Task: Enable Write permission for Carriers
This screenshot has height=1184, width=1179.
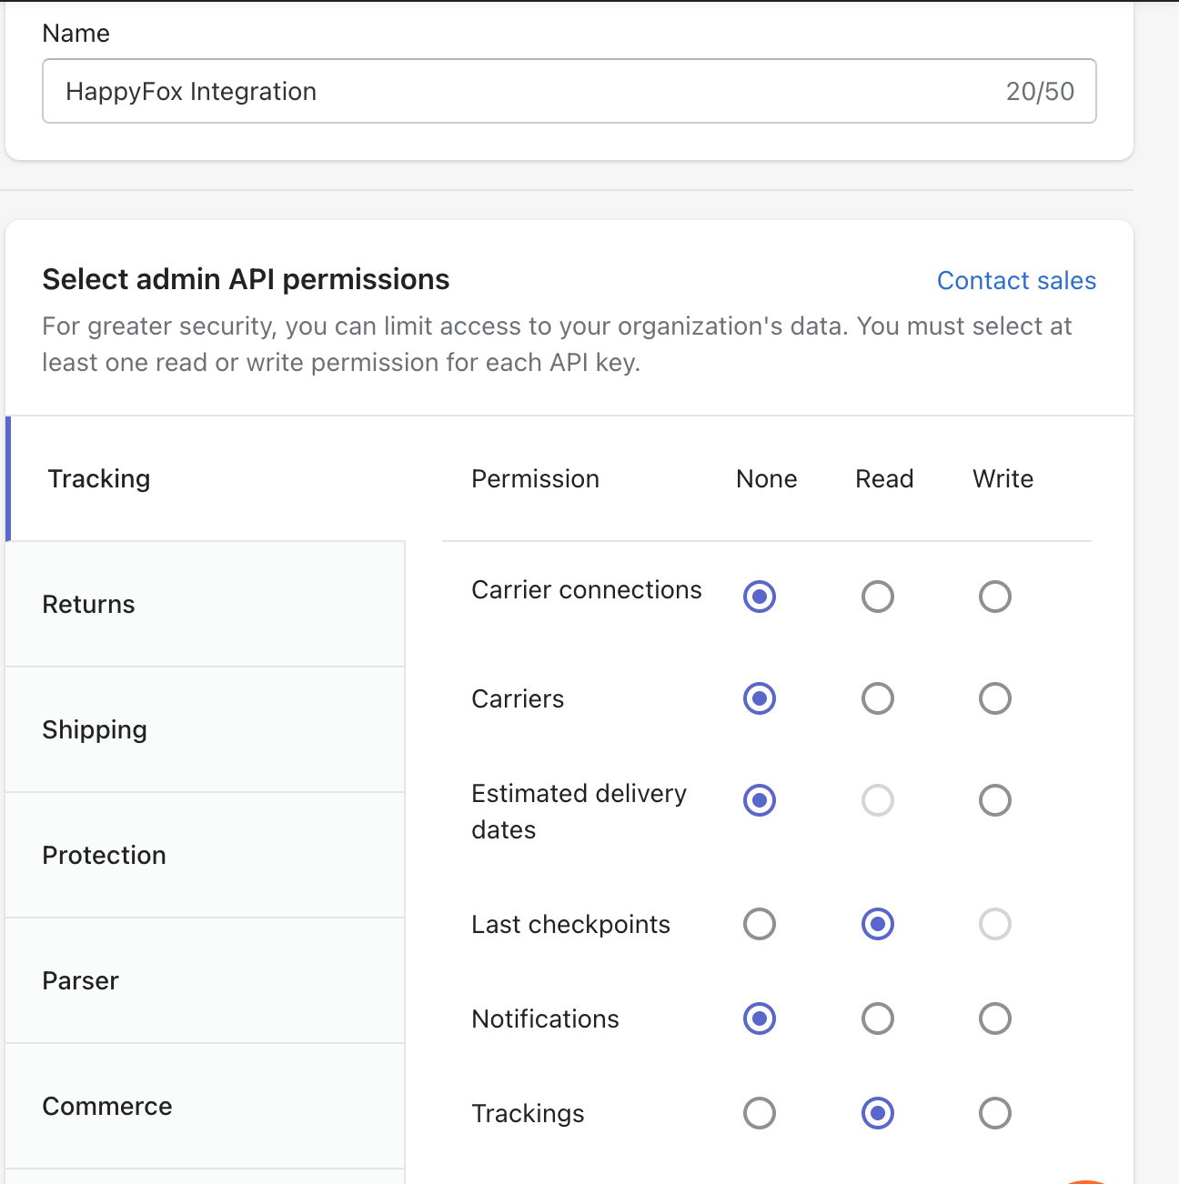Action: click(994, 699)
